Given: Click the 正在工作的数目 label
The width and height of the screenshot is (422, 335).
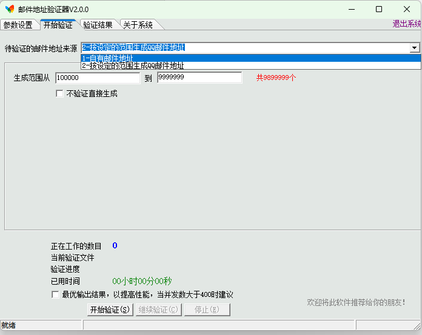Looking at the screenshot, I should coord(76,246).
